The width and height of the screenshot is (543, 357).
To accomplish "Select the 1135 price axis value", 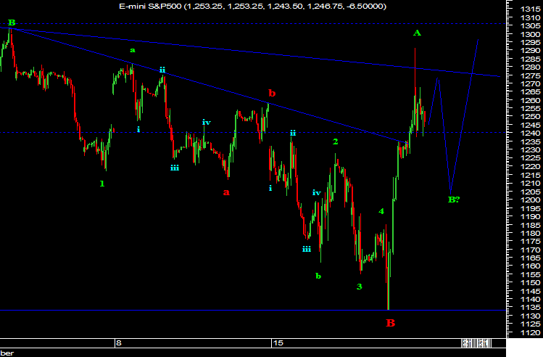I will click(x=530, y=308).
